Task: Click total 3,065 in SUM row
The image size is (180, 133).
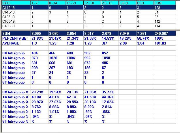Action: 54,34
